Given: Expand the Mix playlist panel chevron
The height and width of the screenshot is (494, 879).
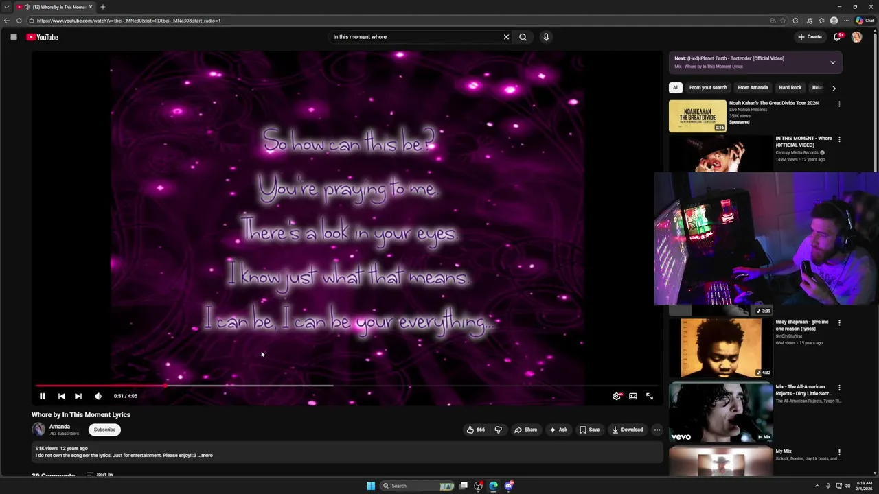Looking at the screenshot, I should tap(833, 62).
